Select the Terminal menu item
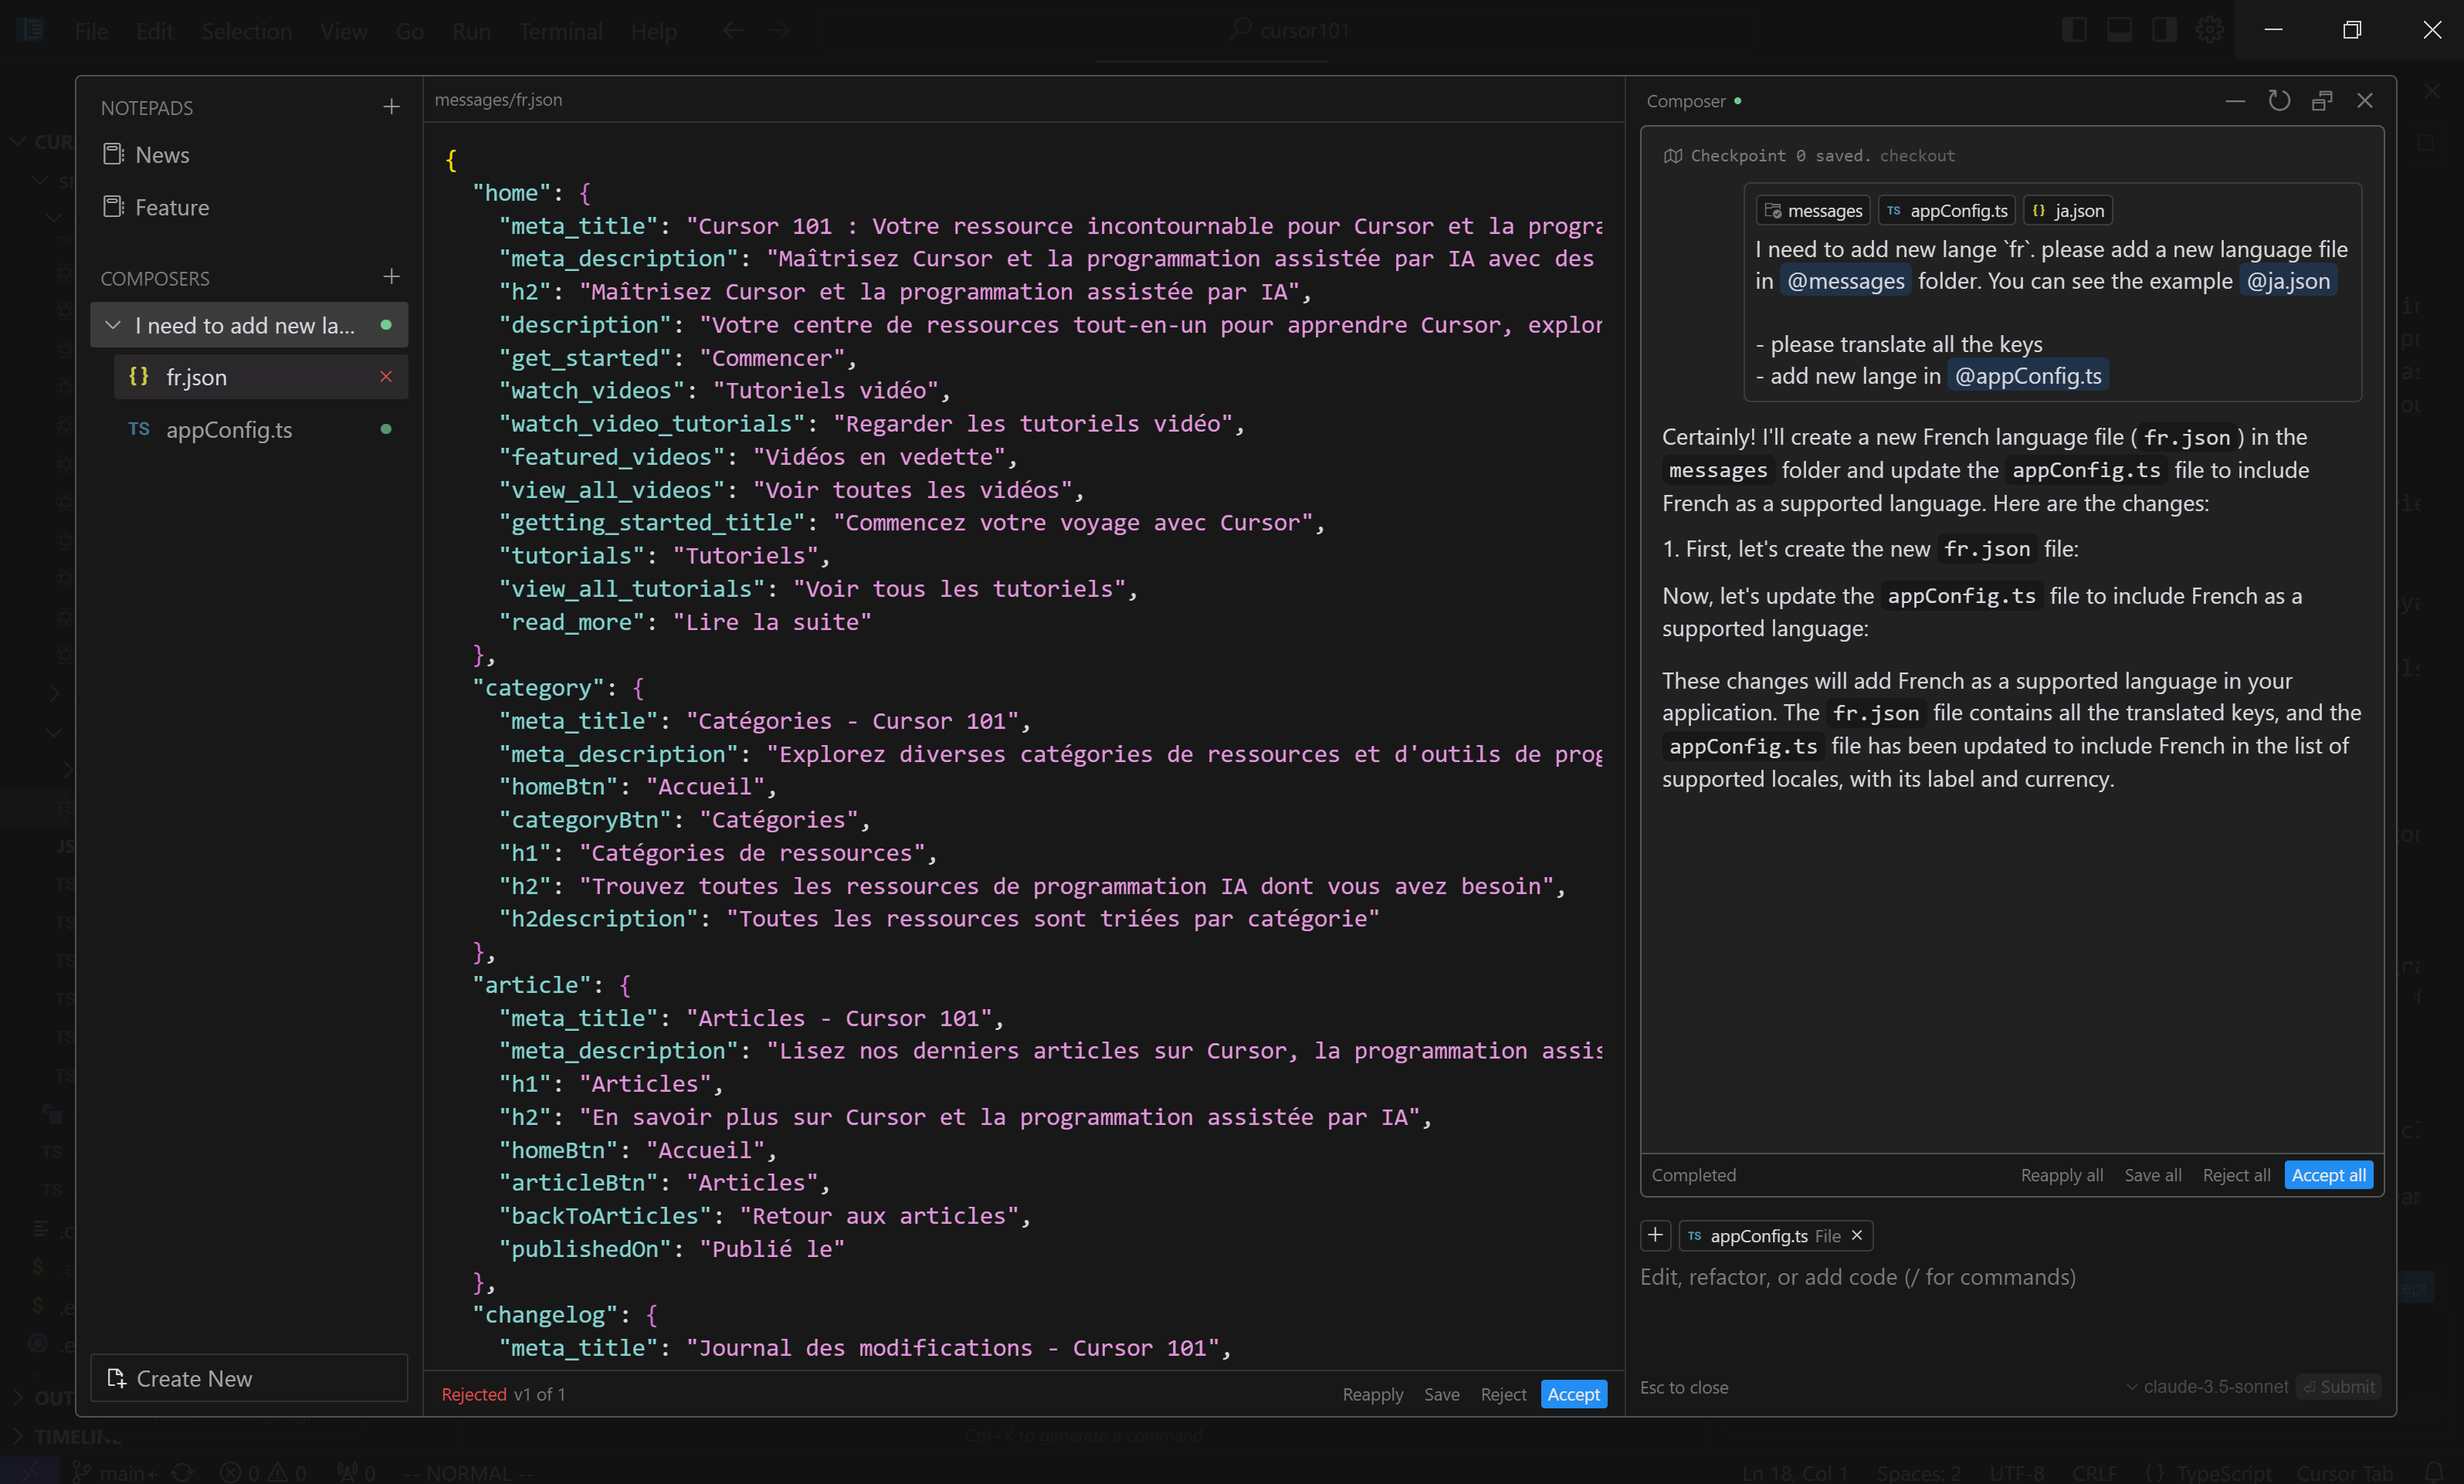2464x1484 pixels. (560, 30)
